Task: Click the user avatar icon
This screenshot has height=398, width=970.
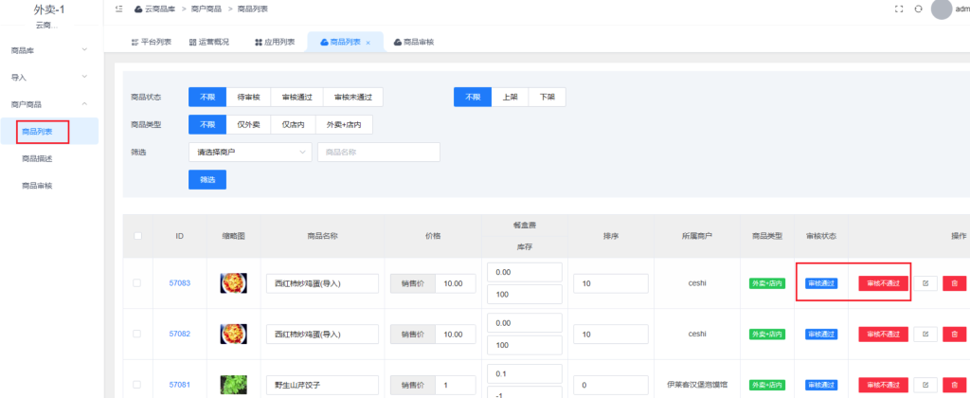Action: [x=941, y=9]
